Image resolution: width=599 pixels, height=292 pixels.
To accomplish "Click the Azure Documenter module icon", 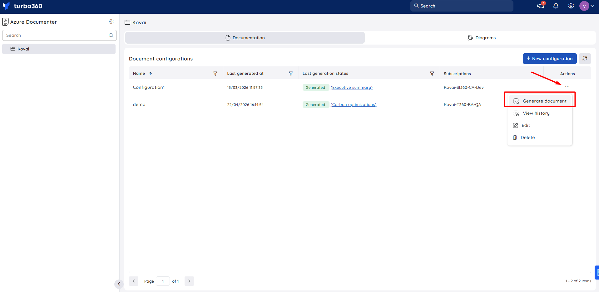I will pyautogui.click(x=5, y=22).
